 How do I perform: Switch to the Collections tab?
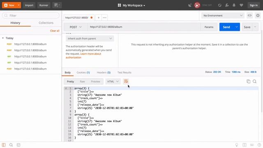pos(46,23)
